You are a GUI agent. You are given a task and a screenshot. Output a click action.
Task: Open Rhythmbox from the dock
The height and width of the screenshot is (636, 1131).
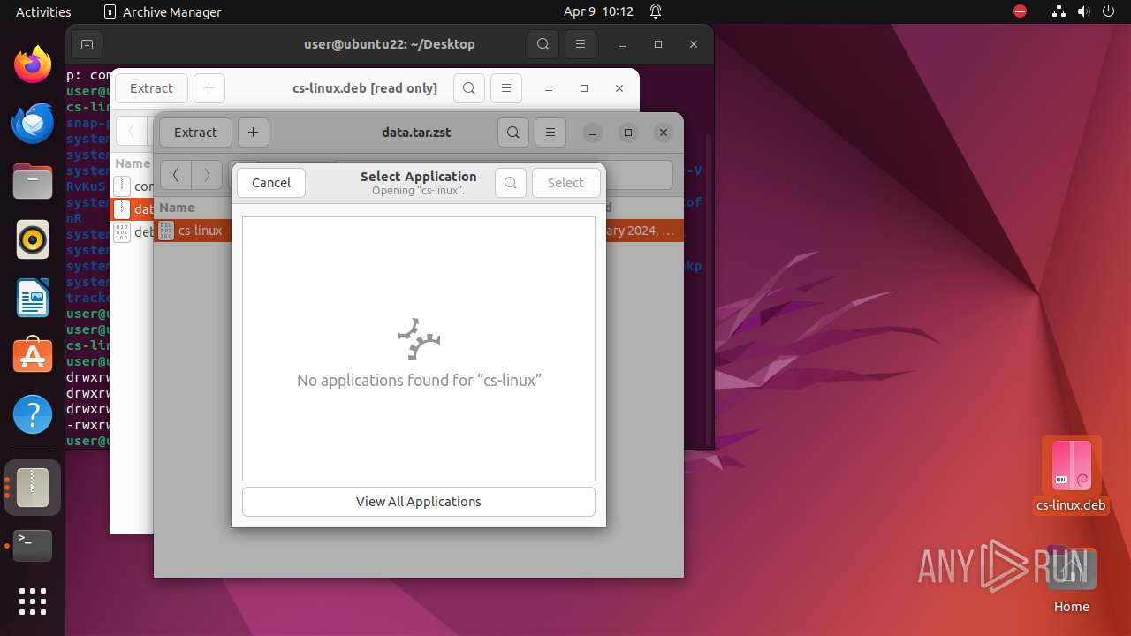(33, 239)
